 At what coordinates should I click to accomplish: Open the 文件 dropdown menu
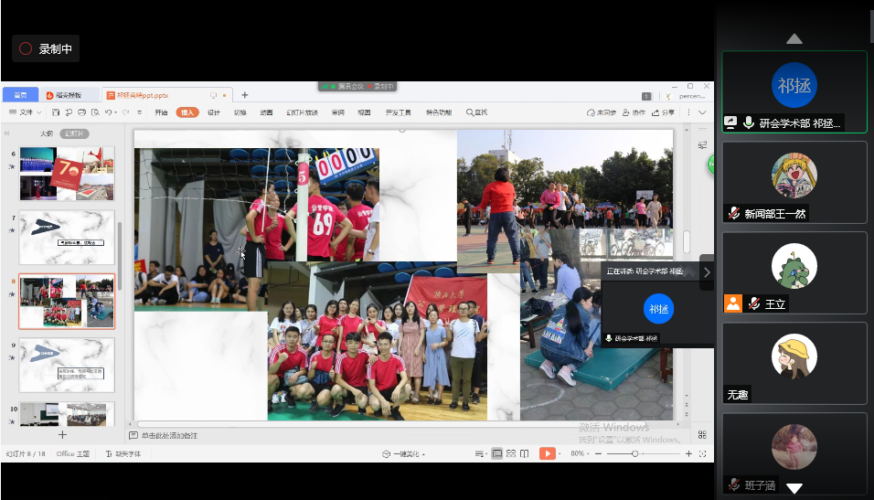(x=26, y=112)
